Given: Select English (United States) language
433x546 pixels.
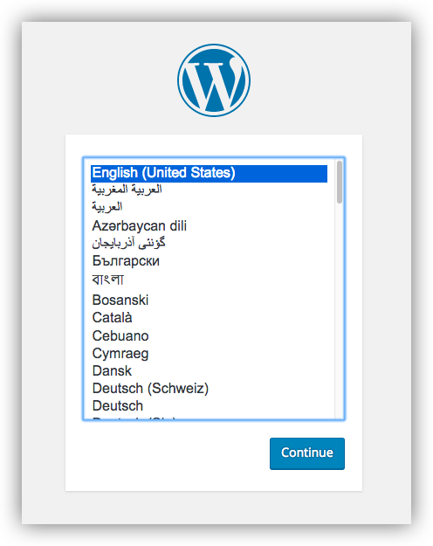Looking at the screenshot, I should tap(209, 173).
